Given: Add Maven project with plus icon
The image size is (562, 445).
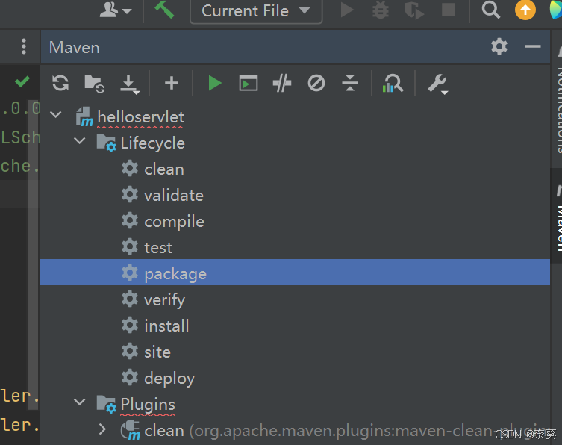Looking at the screenshot, I should click(x=172, y=83).
